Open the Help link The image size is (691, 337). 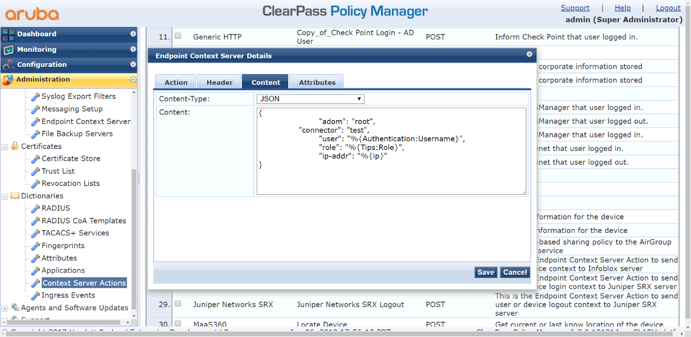(x=622, y=8)
